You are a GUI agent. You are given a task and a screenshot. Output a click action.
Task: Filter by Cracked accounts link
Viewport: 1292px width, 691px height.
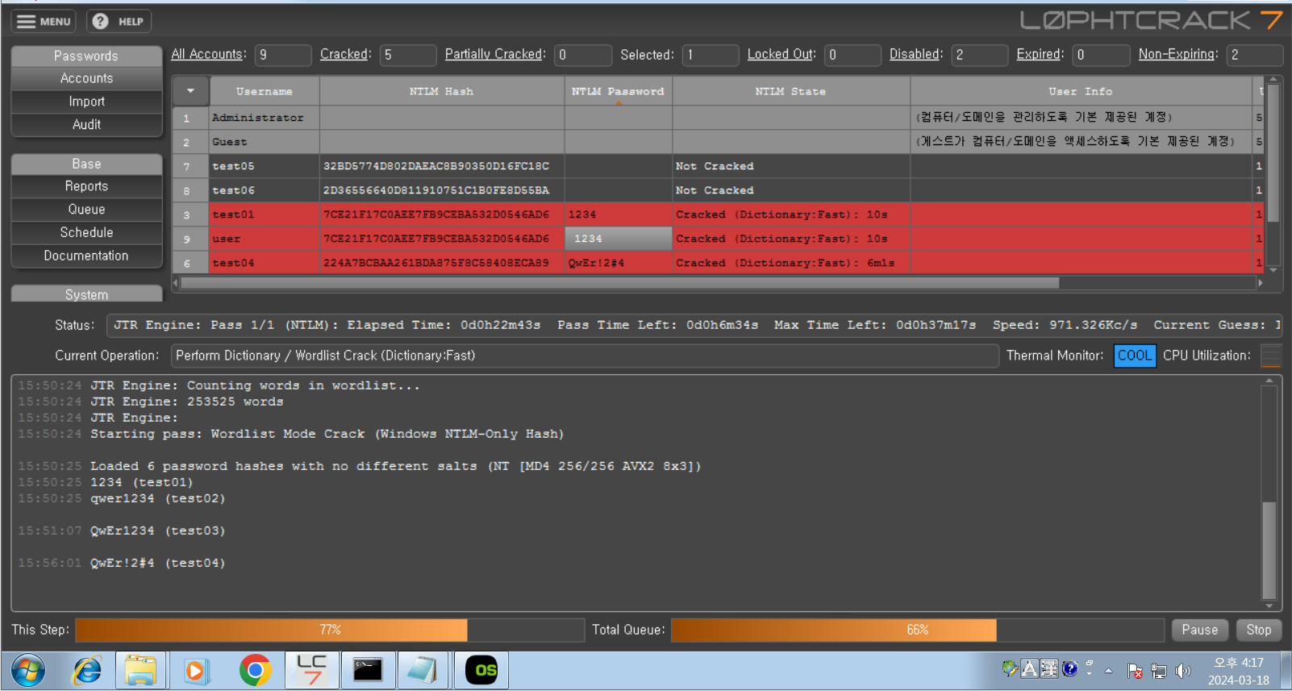click(345, 54)
